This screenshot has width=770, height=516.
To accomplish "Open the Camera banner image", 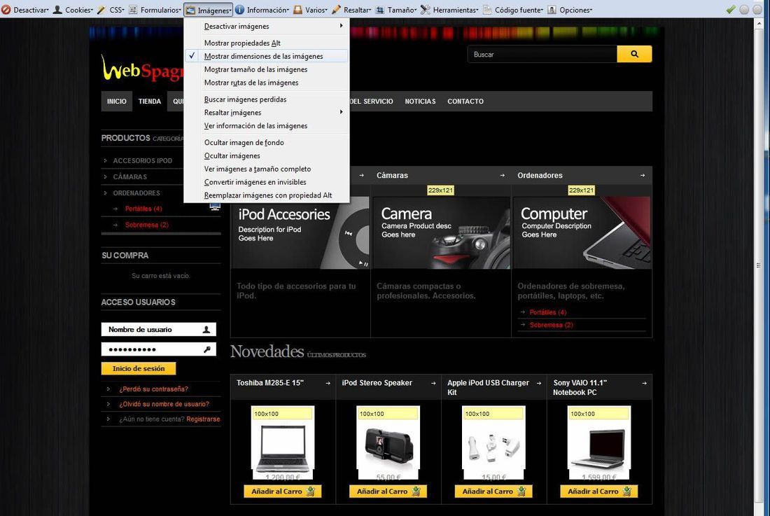I will (442, 232).
